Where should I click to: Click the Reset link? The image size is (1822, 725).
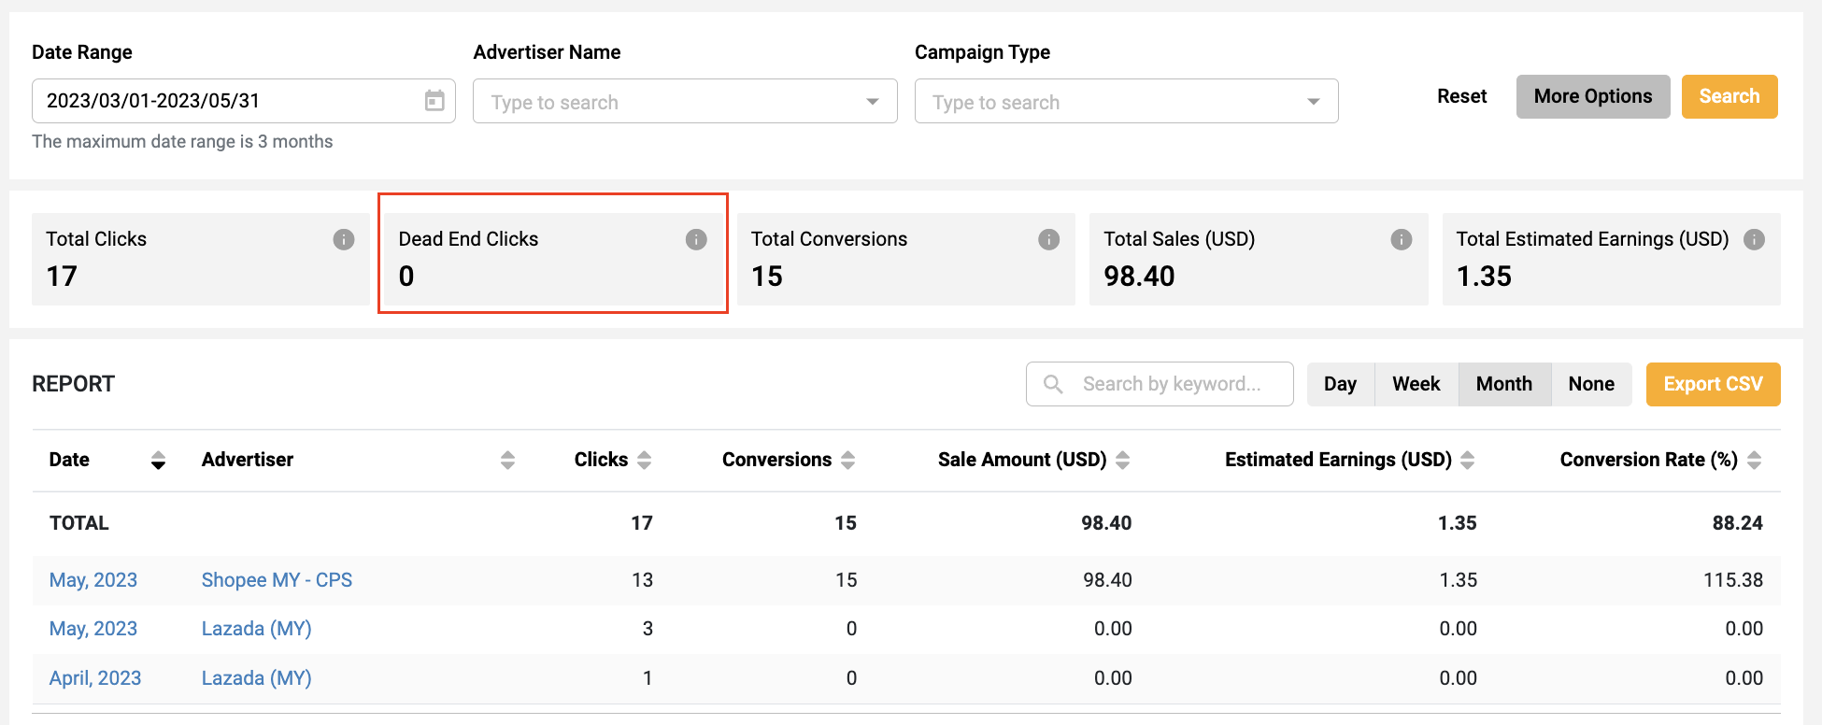click(1461, 96)
